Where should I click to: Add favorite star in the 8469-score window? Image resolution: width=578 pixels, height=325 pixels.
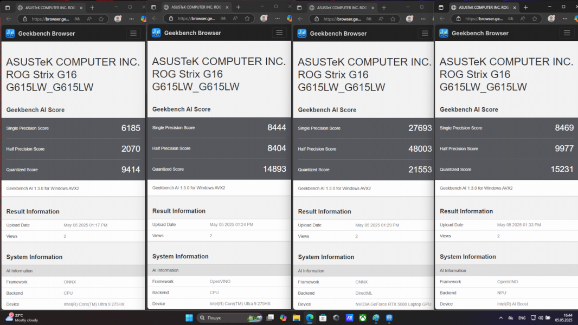(535, 18)
